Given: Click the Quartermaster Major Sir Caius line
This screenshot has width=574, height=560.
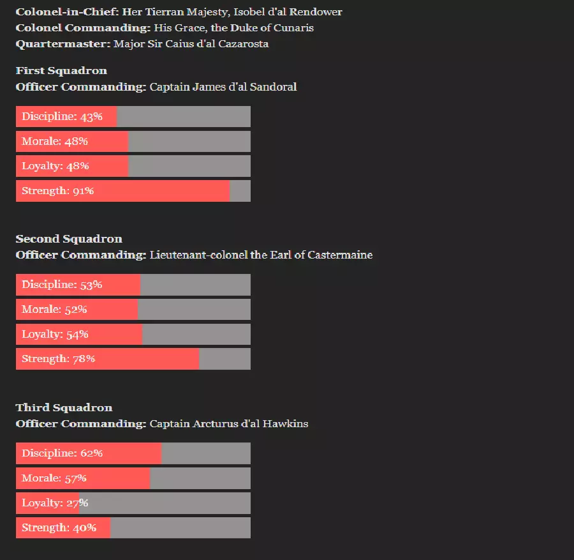Looking at the screenshot, I should [x=142, y=44].
